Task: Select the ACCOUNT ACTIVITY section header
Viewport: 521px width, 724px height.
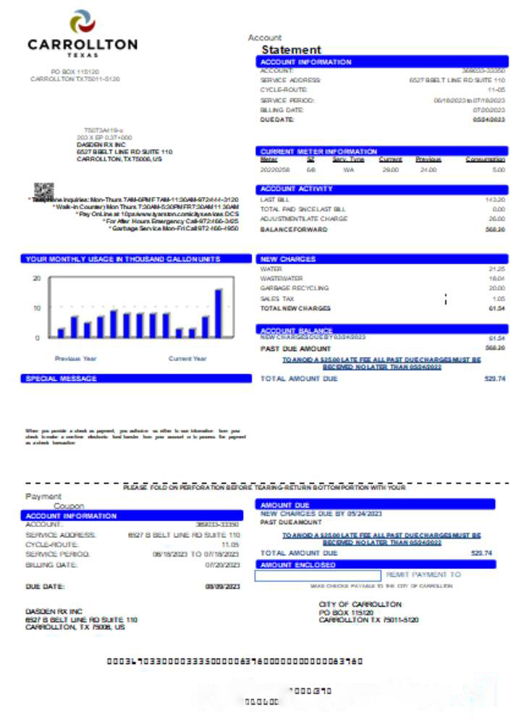Action: 382,189
